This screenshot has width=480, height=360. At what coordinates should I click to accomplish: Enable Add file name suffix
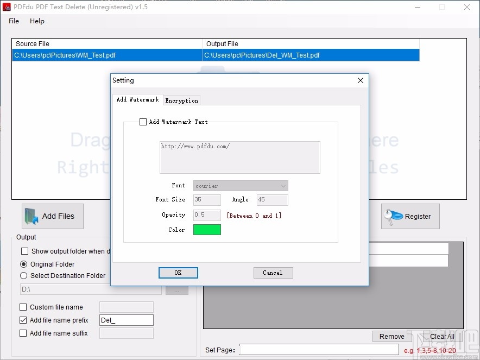[x=23, y=333]
